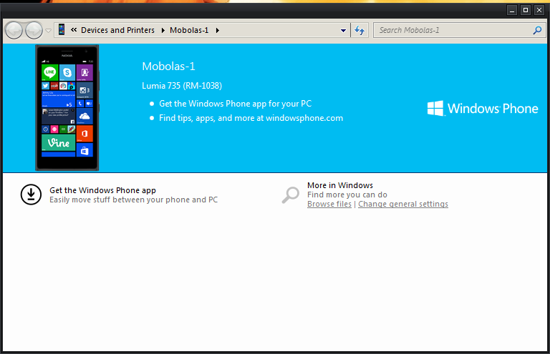Image resolution: width=550 pixels, height=354 pixels.
Task: Open Change general settings link
Action: [403, 204]
